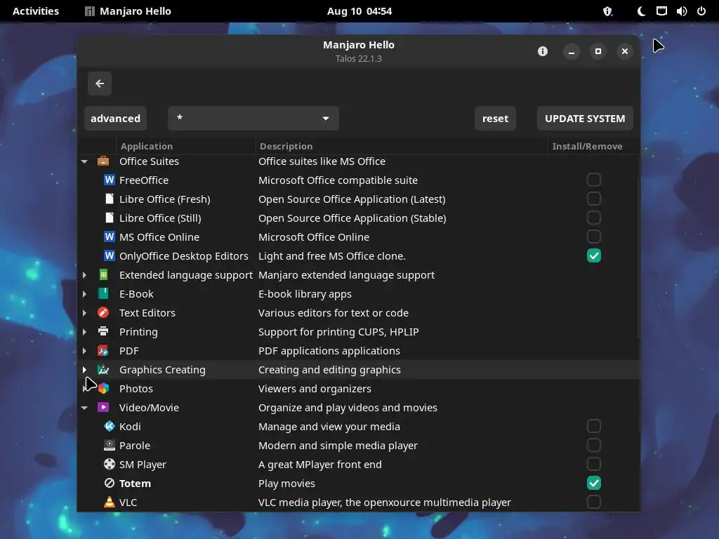Uncheck the OnlyOffice Desktop Editors checkbox

[594, 255]
